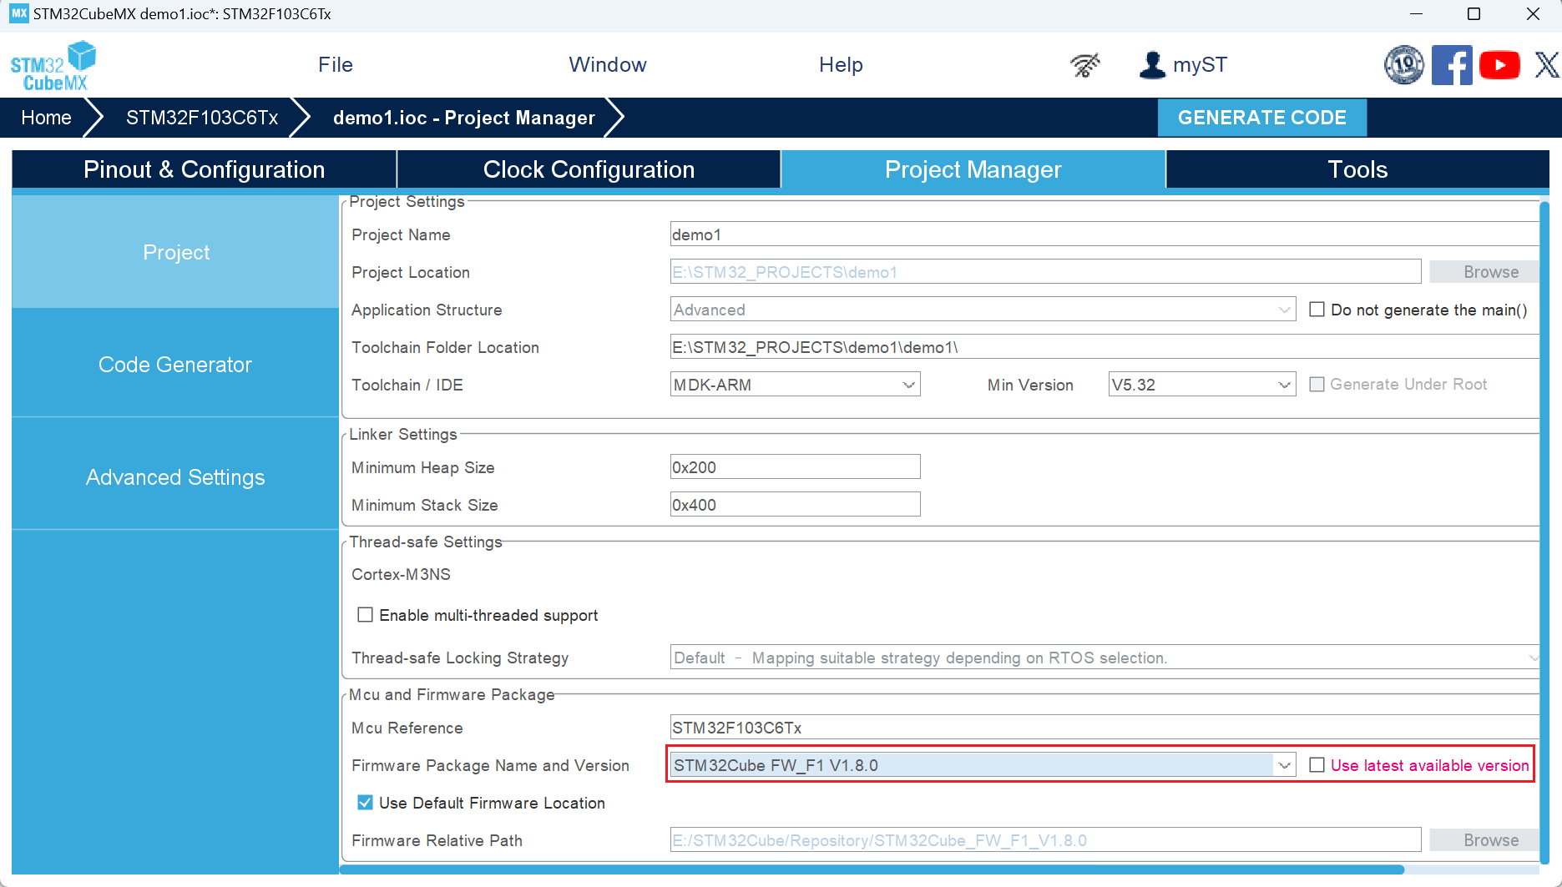Expand the Application Structure dropdown

(x=983, y=310)
